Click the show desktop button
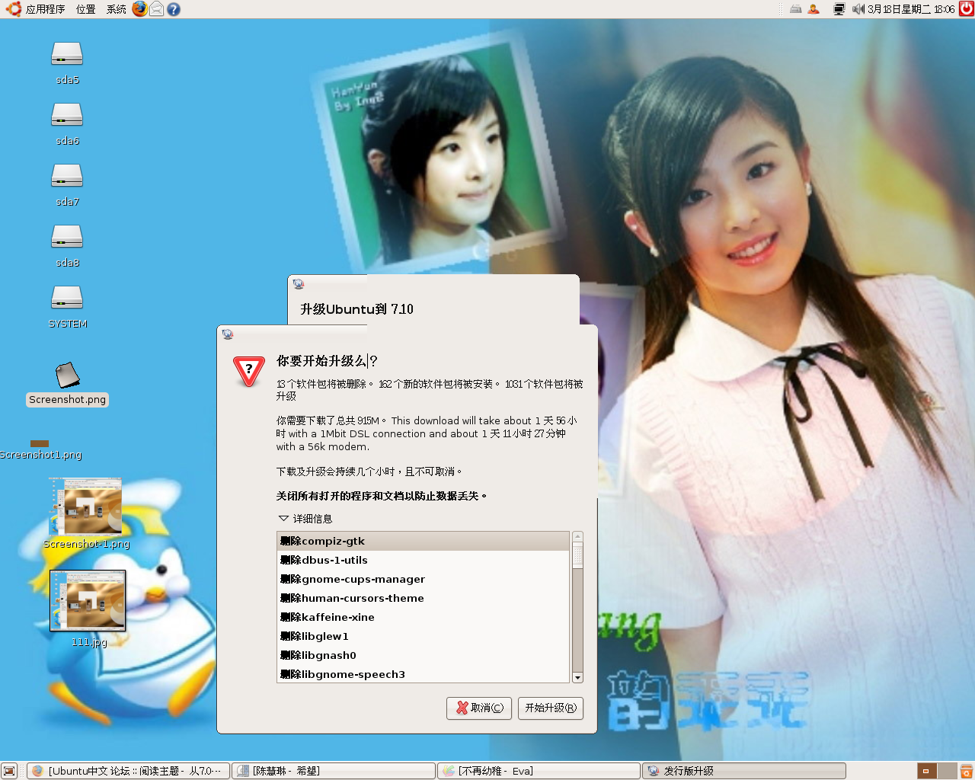The width and height of the screenshot is (975, 780). (9, 771)
